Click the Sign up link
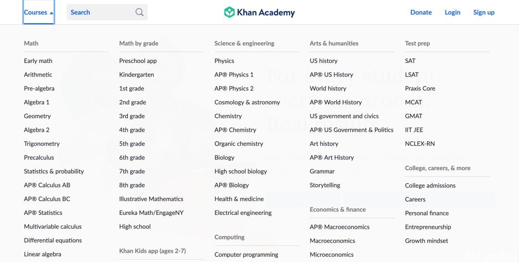Screen dimensions: 519x262 click(x=483, y=12)
